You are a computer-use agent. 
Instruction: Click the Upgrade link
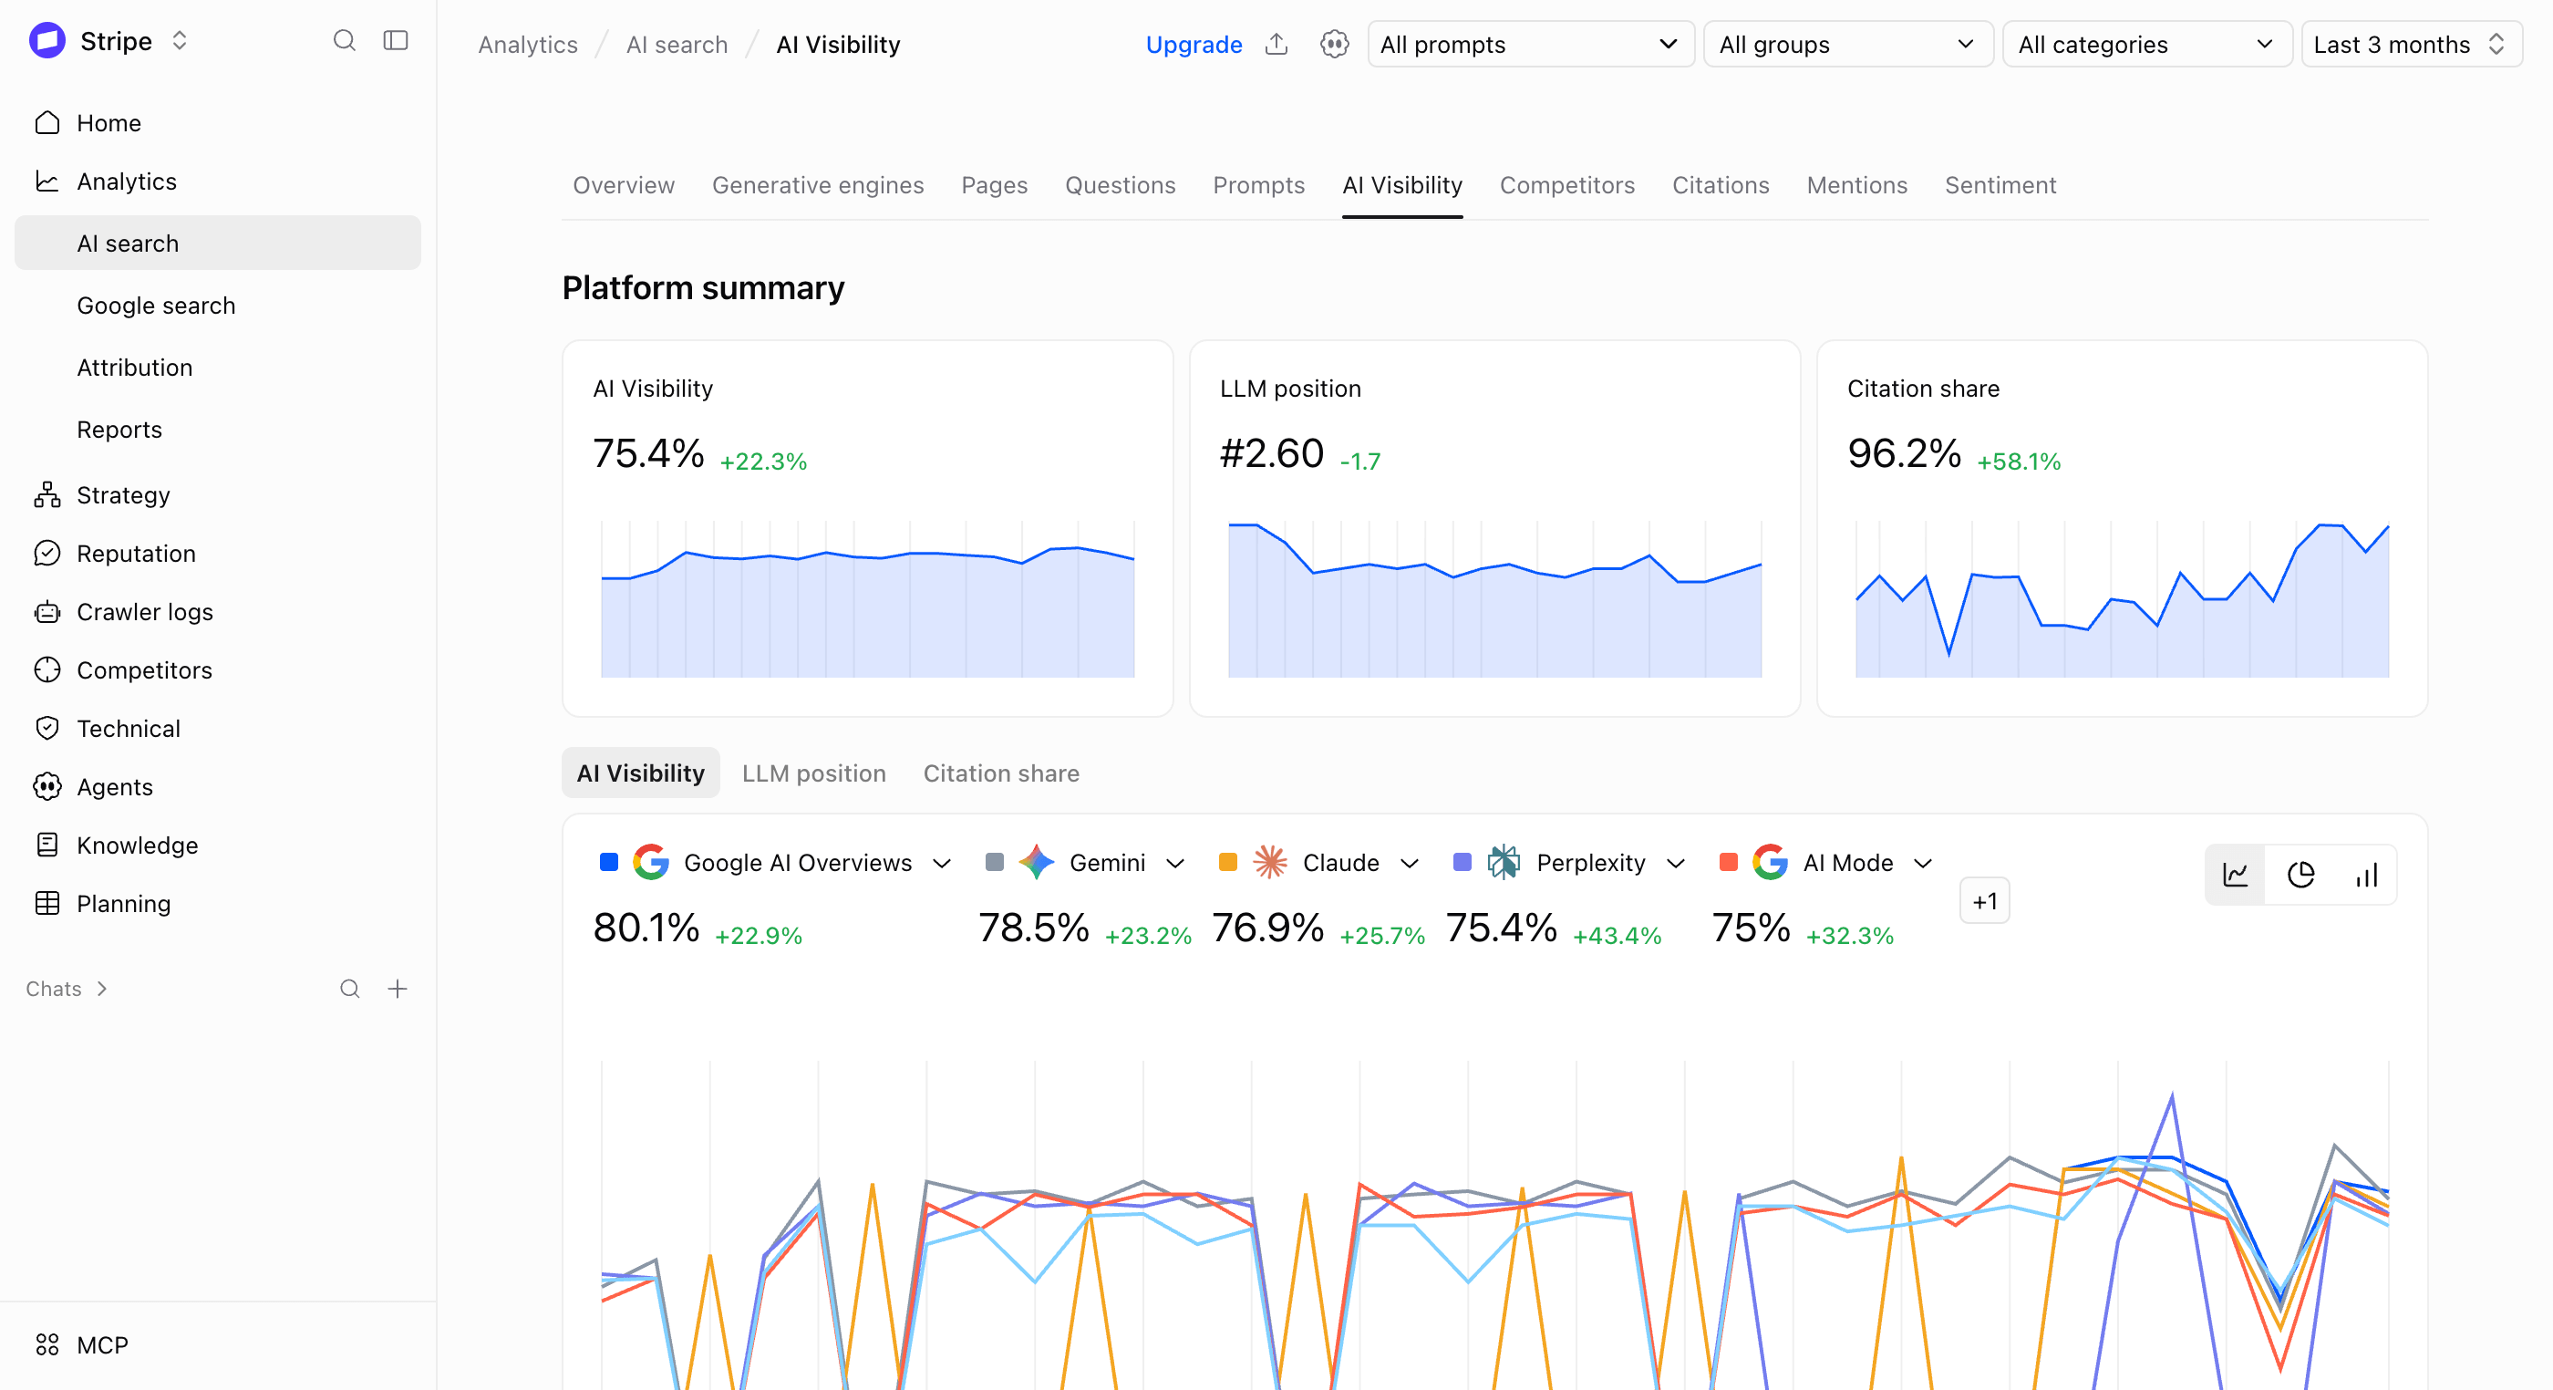click(1194, 45)
